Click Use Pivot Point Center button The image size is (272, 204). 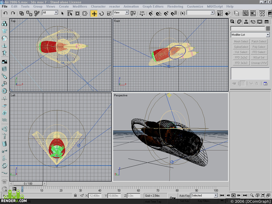coord(133,13)
